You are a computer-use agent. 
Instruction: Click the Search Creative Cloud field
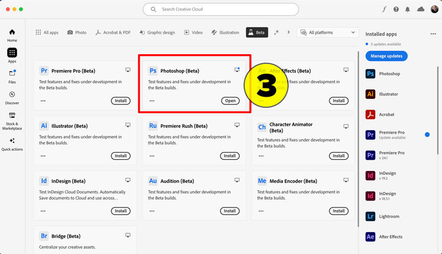coord(221,9)
